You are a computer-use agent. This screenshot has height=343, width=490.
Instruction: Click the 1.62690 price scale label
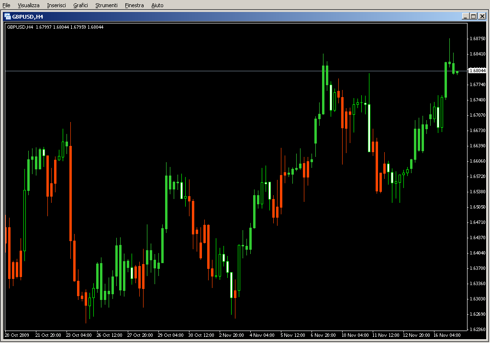pos(478,314)
